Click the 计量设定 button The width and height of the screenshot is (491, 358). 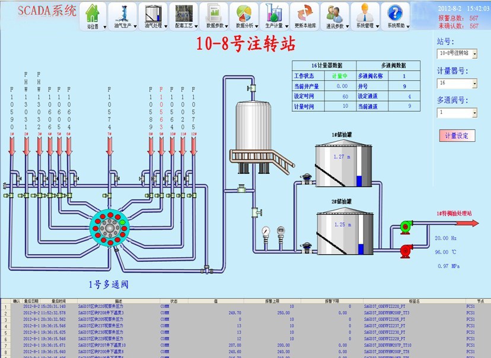(x=457, y=136)
